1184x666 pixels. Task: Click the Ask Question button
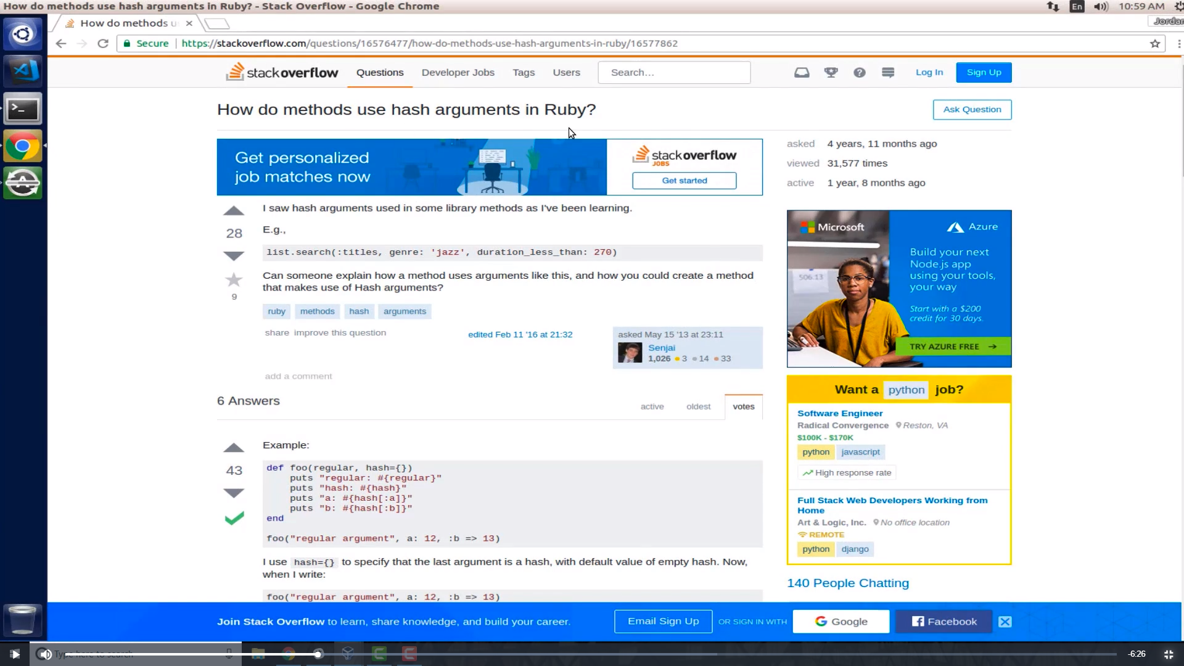[972, 109]
